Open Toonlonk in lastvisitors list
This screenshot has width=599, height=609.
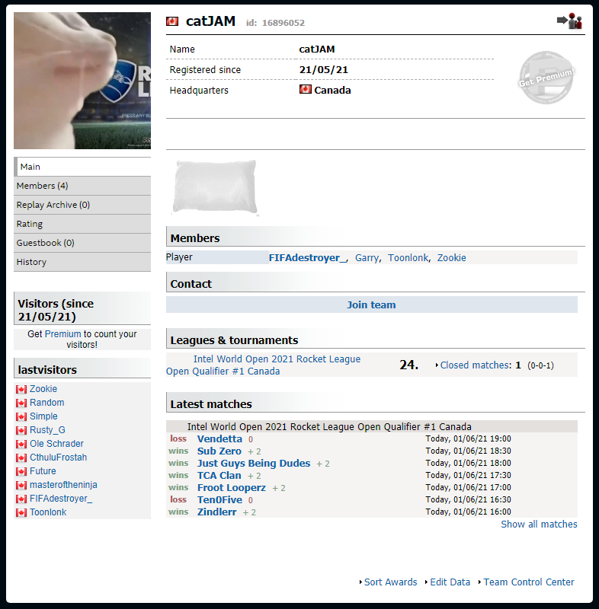[48, 512]
